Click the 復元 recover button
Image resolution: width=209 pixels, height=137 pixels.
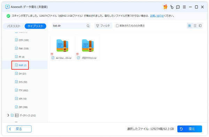[x=189, y=129]
